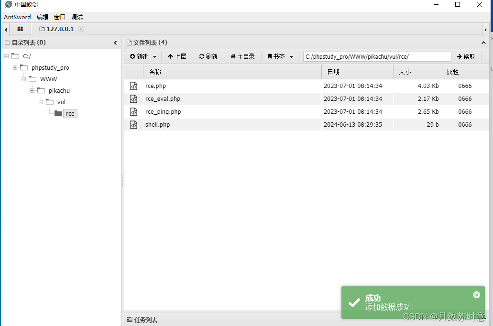This screenshot has height=326, width=493.
Task: Sort by the 大小 column header
Action: [417, 72]
